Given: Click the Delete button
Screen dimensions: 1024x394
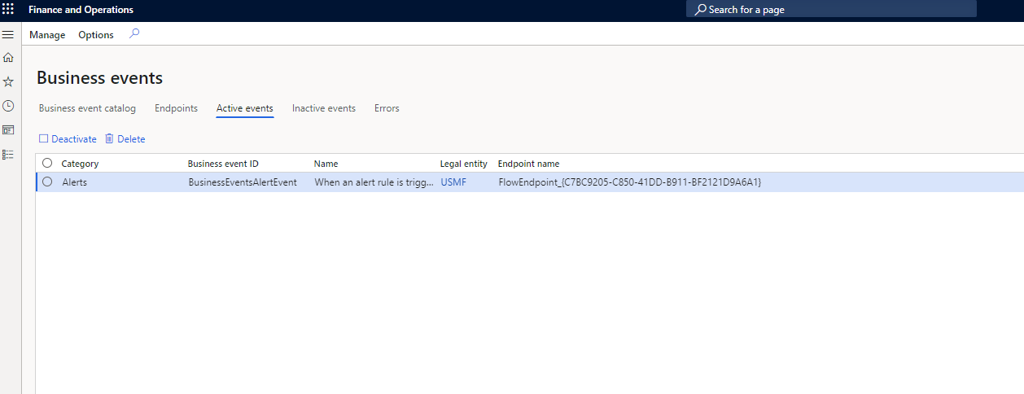Looking at the screenshot, I should click(125, 139).
